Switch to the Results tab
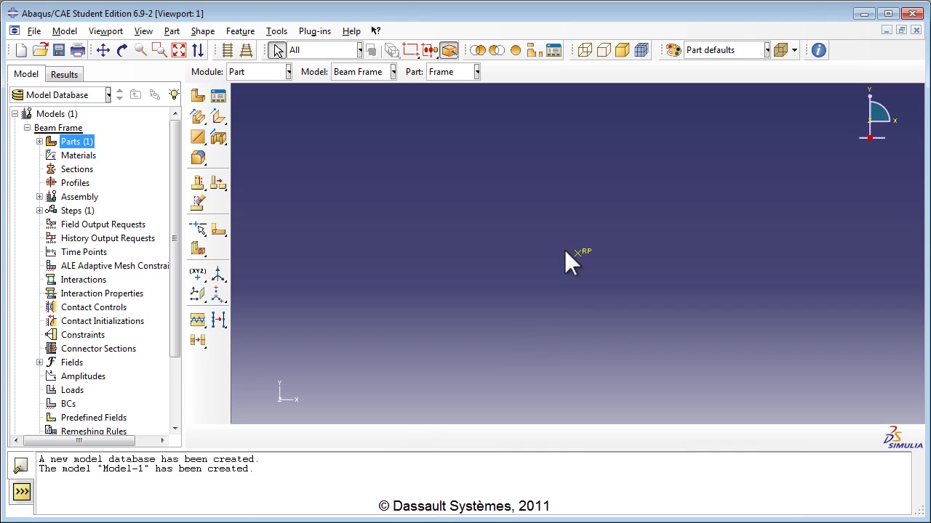931x523 pixels. (64, 75)
